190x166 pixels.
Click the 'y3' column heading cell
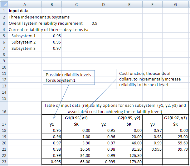pyautogui.click(x=152, y=121)
